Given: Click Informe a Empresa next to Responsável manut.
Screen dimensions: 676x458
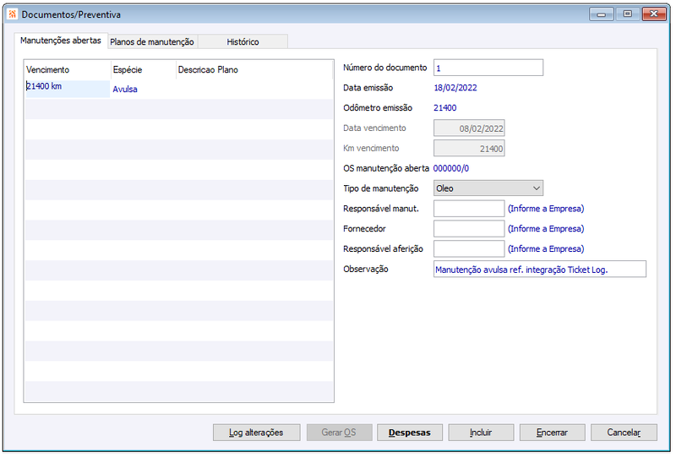Looking at the screenshot, I should [546, 209].
